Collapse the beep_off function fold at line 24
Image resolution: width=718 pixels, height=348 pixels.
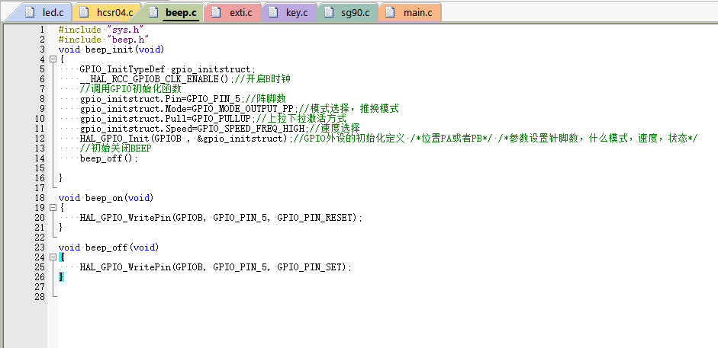pos(53,257)
